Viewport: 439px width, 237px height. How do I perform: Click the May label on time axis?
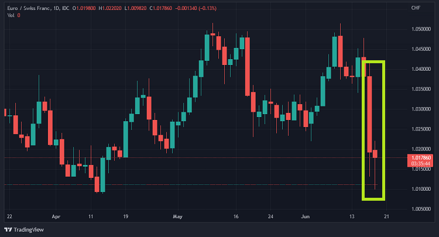point(178,217)
